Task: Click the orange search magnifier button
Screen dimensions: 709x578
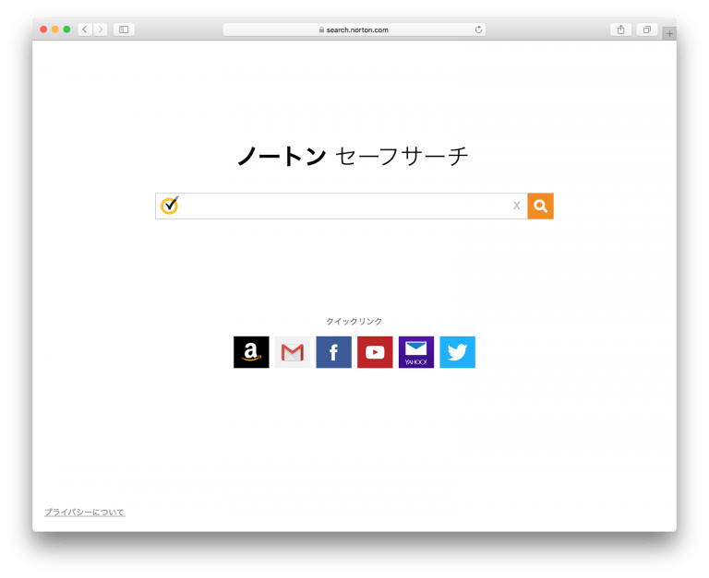Action: (x=540, y=206)
